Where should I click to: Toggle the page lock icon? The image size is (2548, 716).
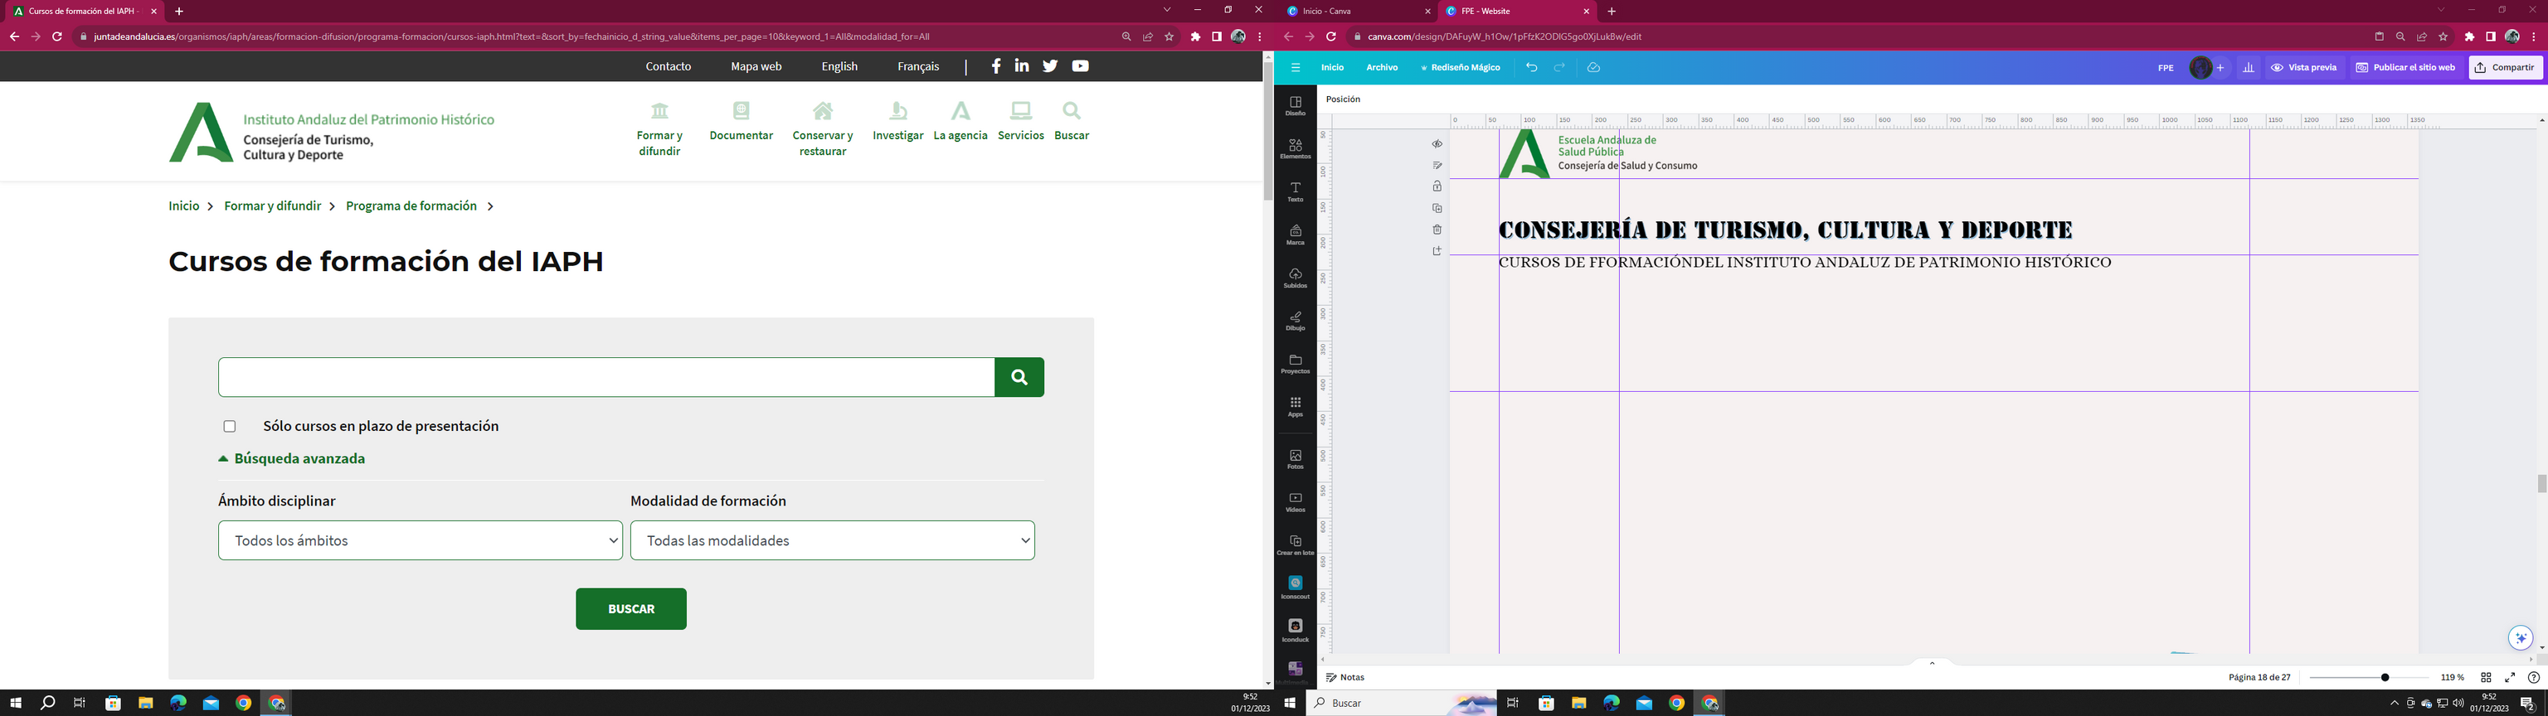(1437, 187)
